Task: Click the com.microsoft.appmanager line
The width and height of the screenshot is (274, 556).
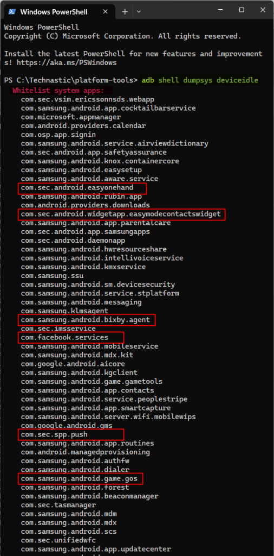Action: (71, 117)
